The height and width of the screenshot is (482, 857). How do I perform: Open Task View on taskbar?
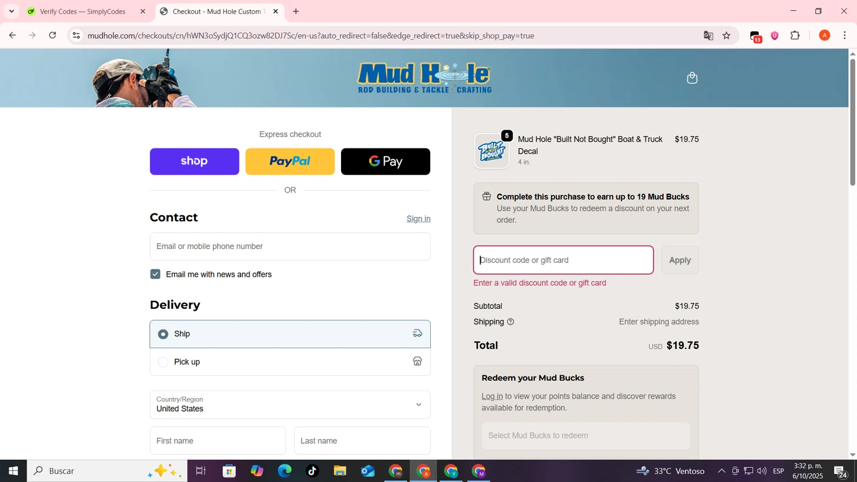coord(201,471)
